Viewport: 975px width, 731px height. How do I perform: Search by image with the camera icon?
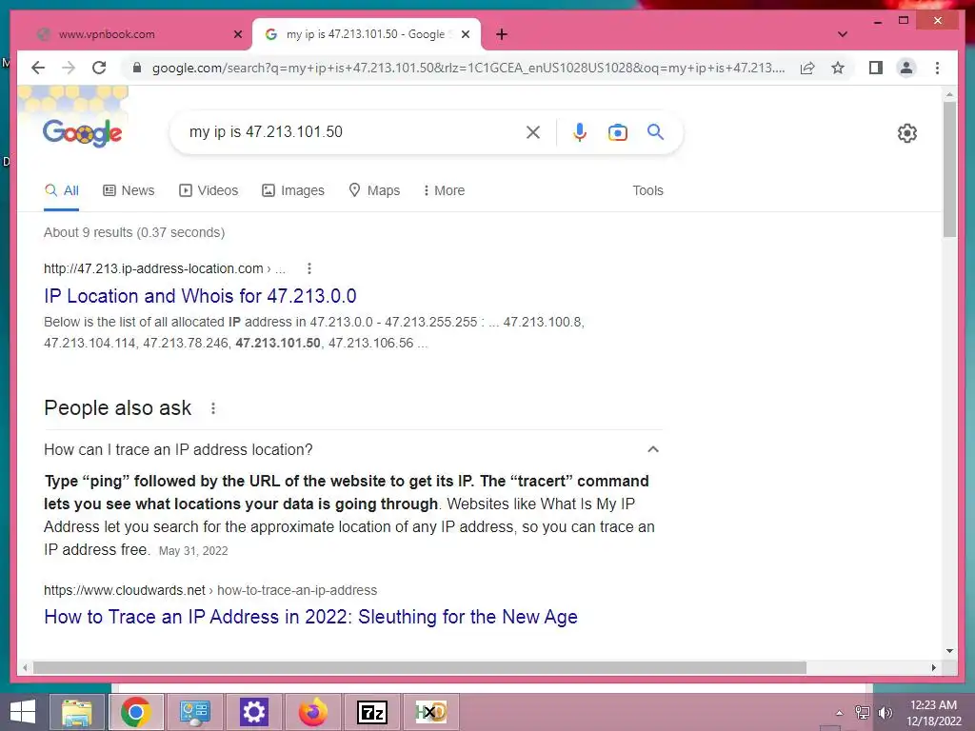[x=617, y=132]
